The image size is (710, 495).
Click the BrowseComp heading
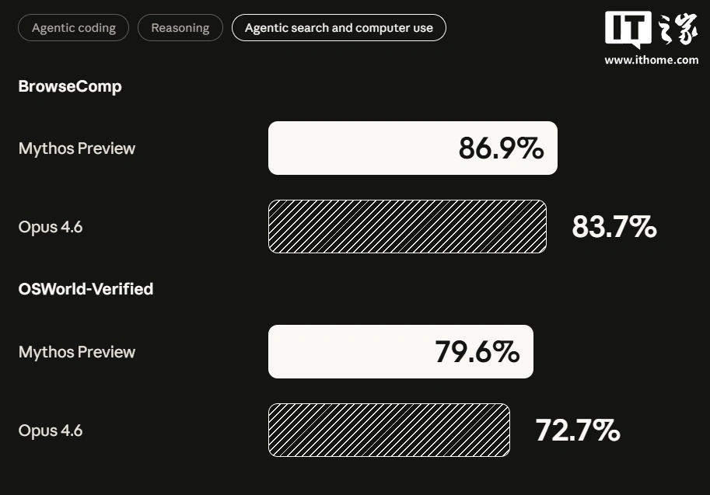click(x=70, y=86)
